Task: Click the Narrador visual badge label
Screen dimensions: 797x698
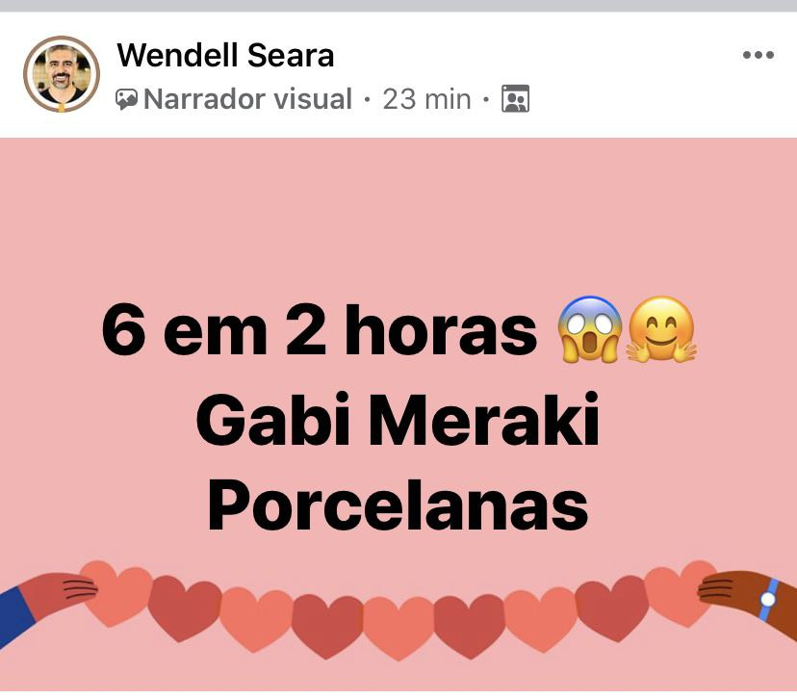Action: 247,98
